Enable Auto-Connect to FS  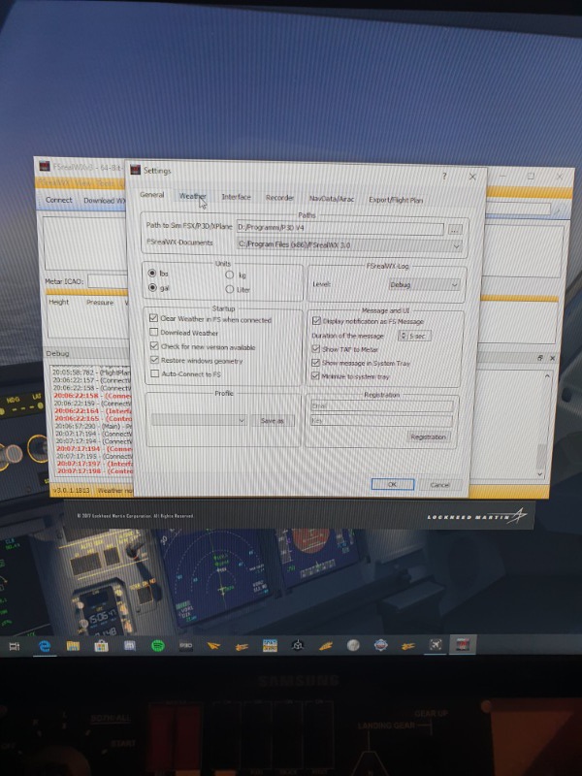click(x=154, y=373)
